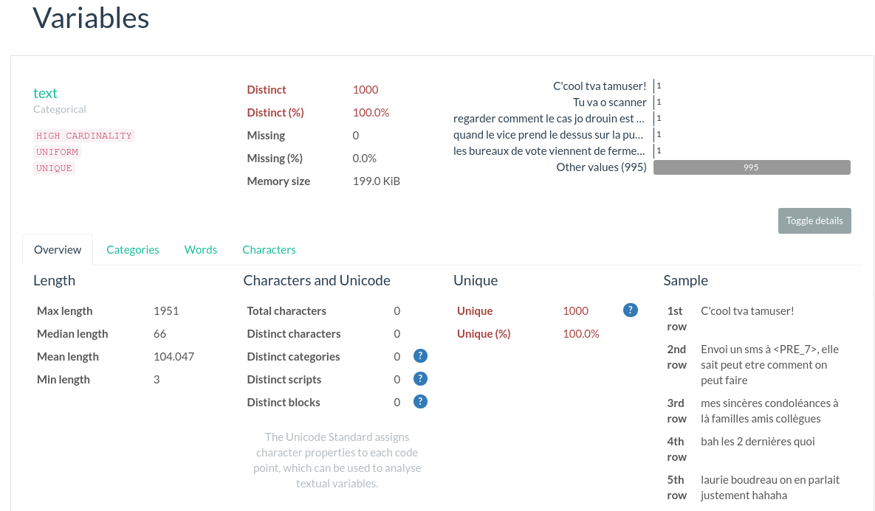Click the question mark beside Distinct categories
The height and width of the screenshot is (511, 875).
click(420, 355)
